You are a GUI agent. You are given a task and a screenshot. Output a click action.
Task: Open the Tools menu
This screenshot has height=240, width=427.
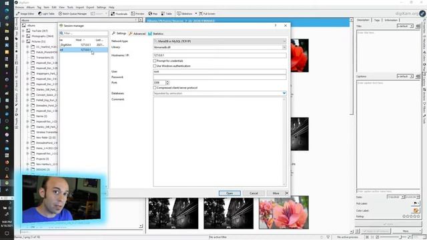pos(70,7)
